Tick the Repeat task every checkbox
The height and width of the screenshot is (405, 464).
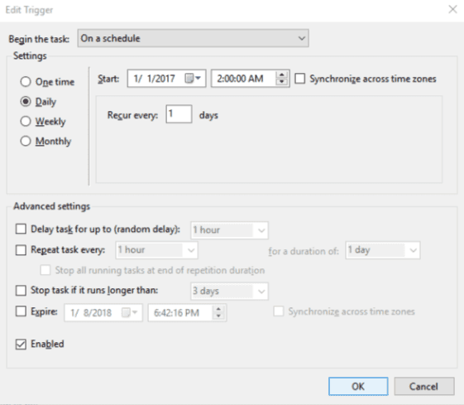21,250
